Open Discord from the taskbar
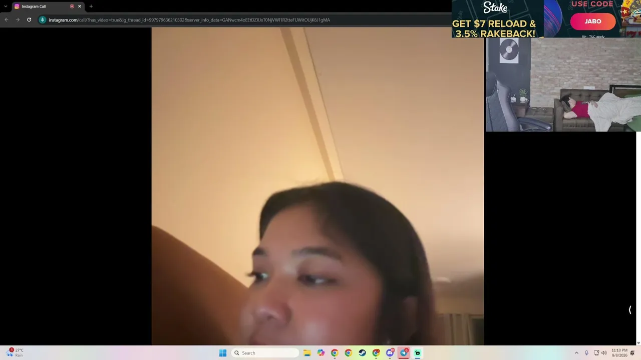The height and width of the screenshot is (360, 641). tap(390, 353)
